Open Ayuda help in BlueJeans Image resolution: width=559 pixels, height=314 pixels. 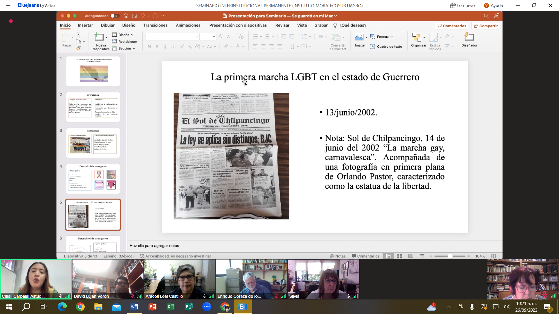coord(493,6)
